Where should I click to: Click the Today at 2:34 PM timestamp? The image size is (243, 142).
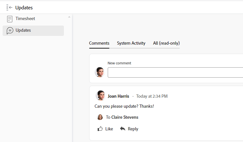(x=152, y=96)
